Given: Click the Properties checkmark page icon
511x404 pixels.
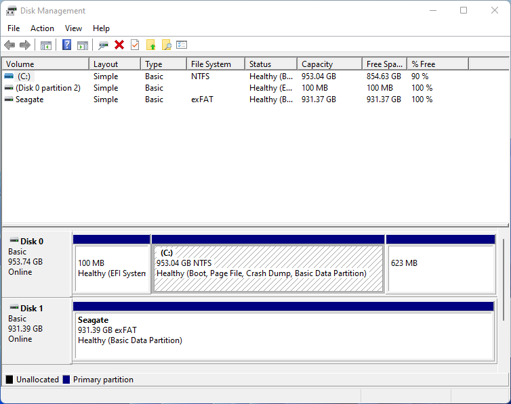Looking at the screenshot, I should coord(135,45).
